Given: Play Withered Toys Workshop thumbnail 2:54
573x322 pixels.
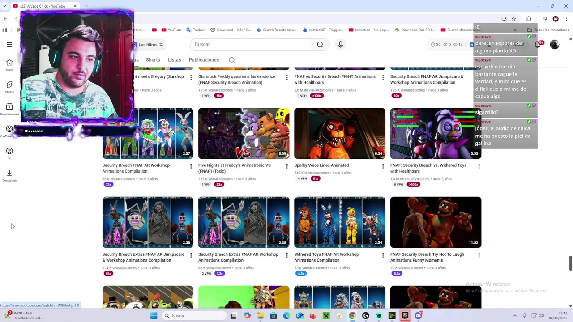Looking at the screenshot, I should 340,222.
